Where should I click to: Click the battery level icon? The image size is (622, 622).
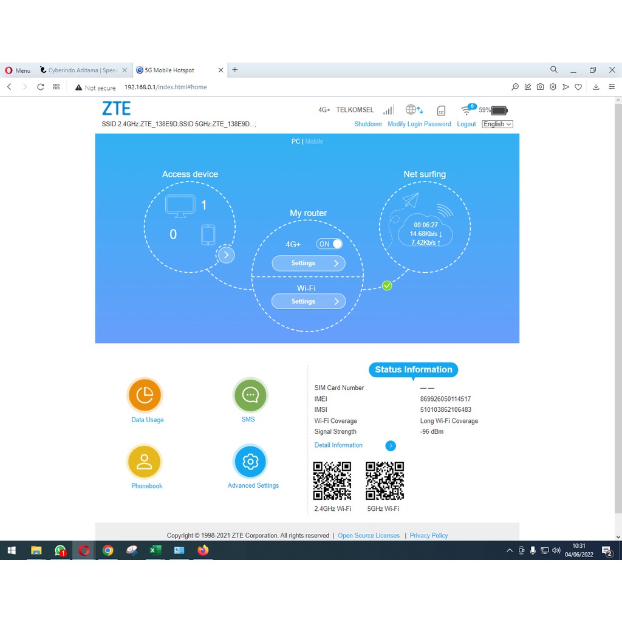[499, 111]
